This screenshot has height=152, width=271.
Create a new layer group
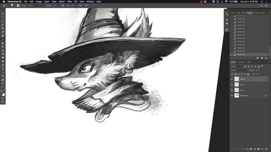pos(258,149)
